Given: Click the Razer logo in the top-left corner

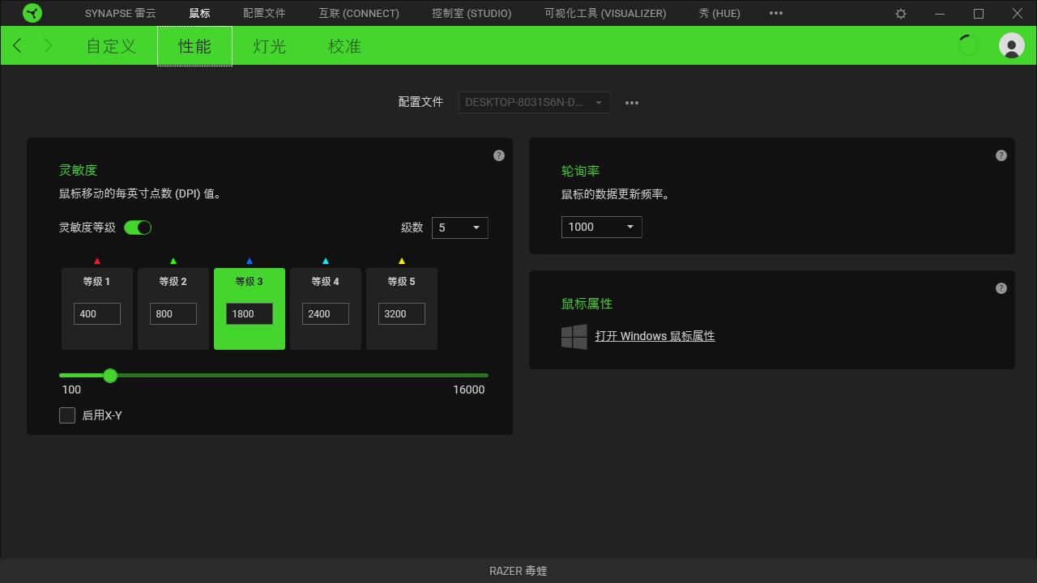Looking at the screenshot, I should click(32, 13).
